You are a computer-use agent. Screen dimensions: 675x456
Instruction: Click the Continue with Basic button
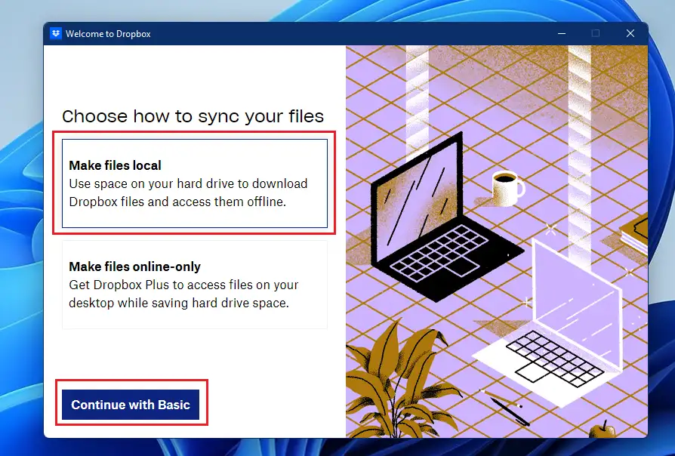click(x=131, y=405)
